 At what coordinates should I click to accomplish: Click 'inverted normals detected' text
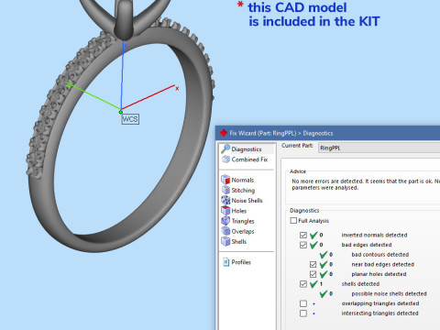(x=374, y=235)
